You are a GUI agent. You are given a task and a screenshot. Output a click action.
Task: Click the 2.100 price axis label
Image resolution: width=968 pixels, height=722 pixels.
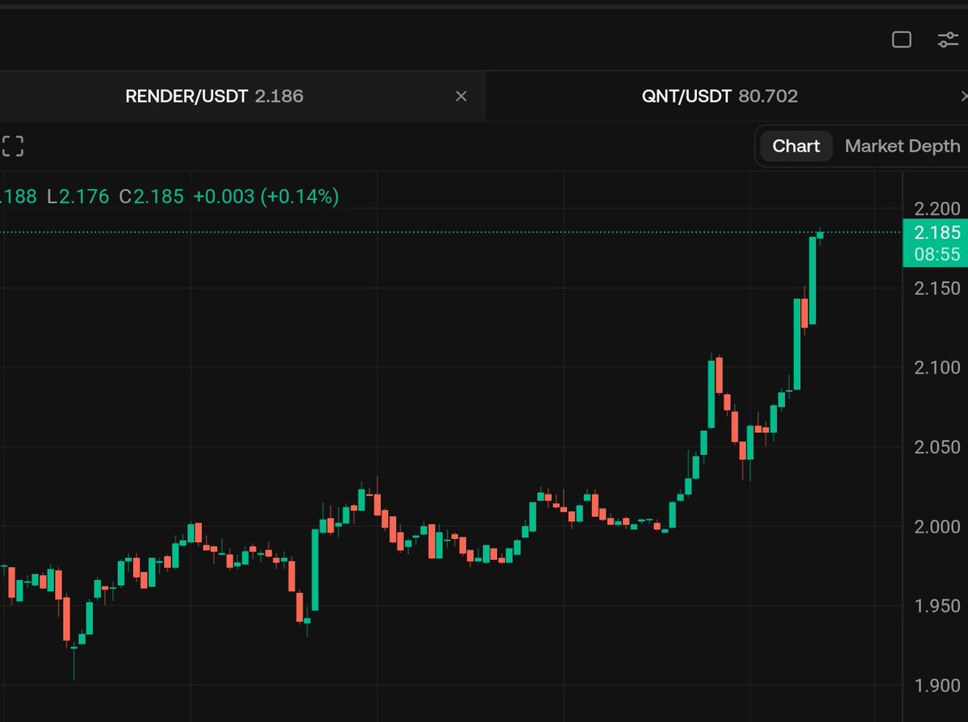[937, 367]
